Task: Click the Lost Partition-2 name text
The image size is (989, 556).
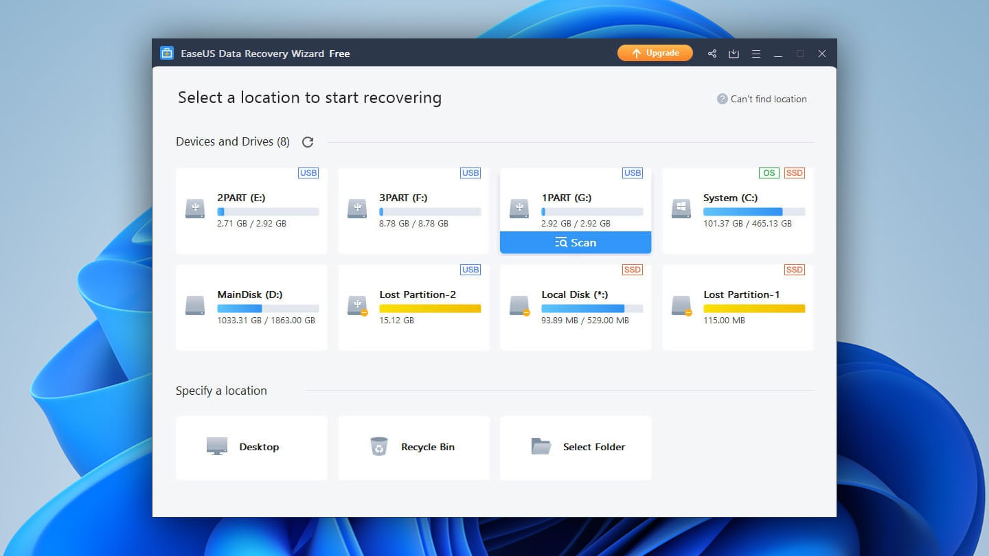Action: (418, 294)
